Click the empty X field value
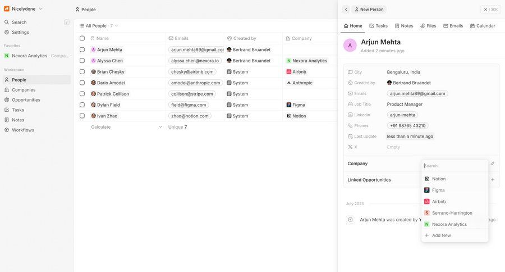The image size is (505, 272). [393, 147]
